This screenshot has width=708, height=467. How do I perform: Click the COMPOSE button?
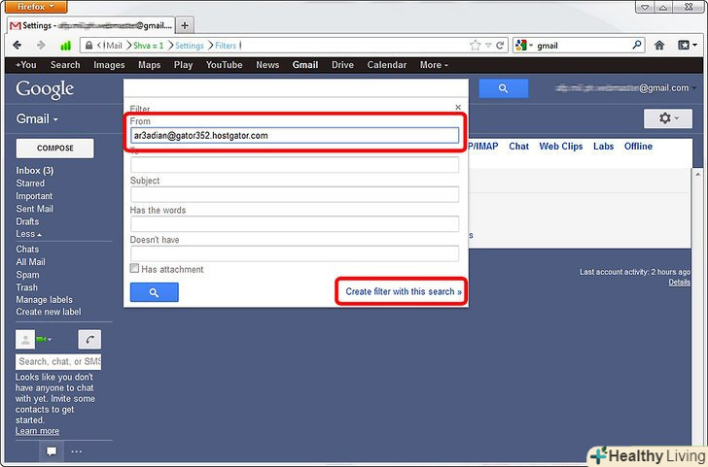tap(55, 149)
